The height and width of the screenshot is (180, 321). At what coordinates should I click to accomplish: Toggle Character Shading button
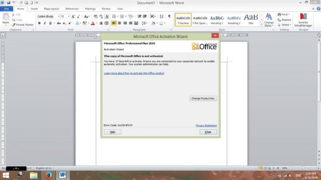(101, 23)
